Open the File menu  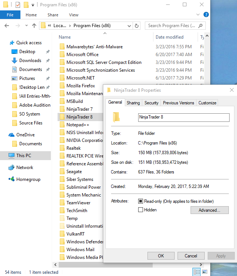10,15
